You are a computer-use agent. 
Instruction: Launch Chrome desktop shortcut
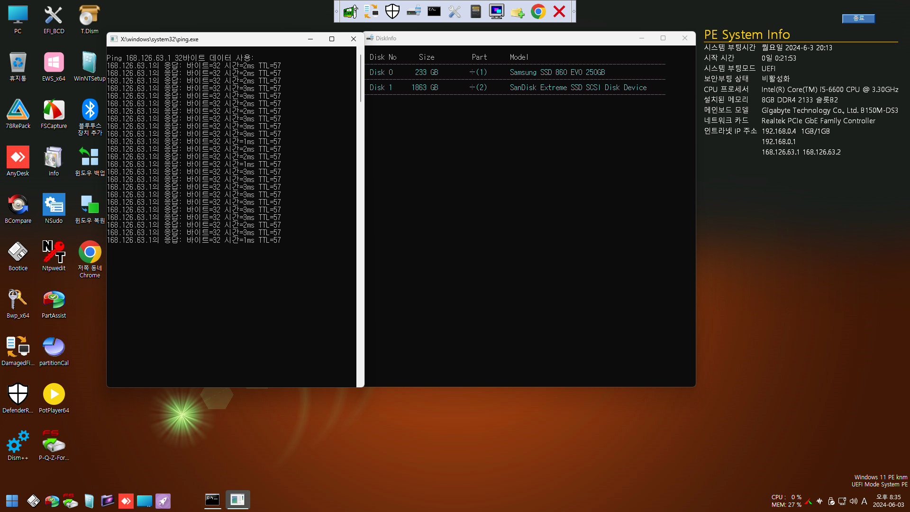tap(90, 259)
